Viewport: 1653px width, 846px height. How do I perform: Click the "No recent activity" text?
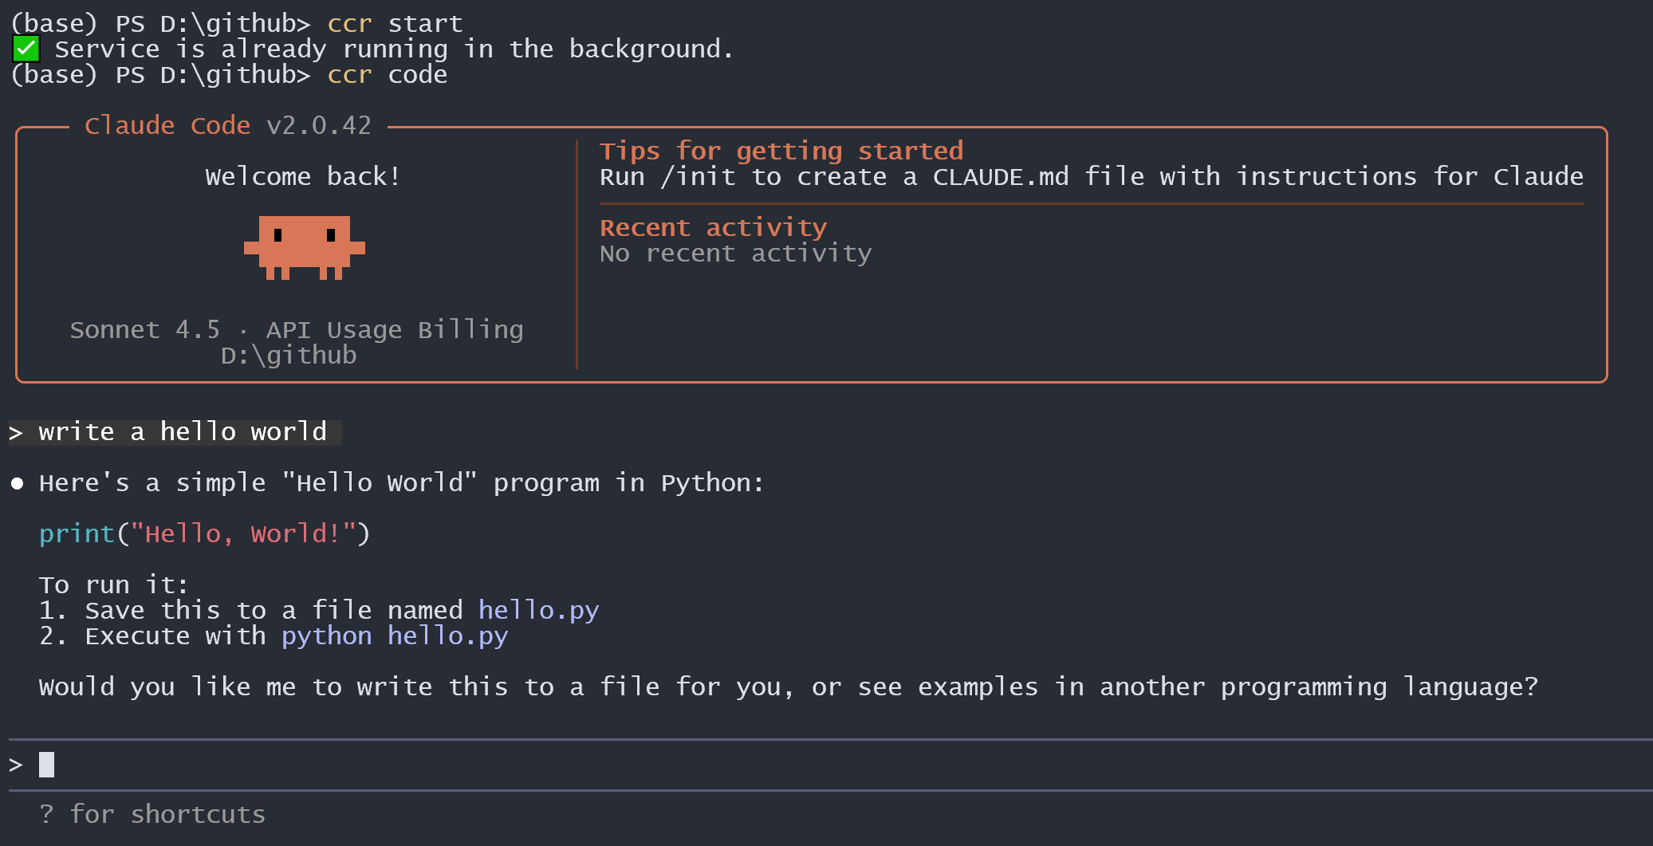[x=736, y=254]
